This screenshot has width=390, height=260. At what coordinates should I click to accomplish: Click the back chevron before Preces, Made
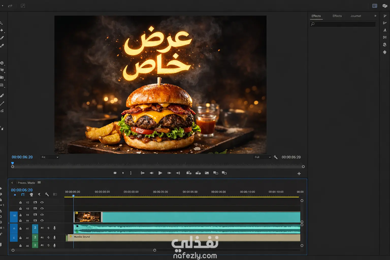coord(12,183)
